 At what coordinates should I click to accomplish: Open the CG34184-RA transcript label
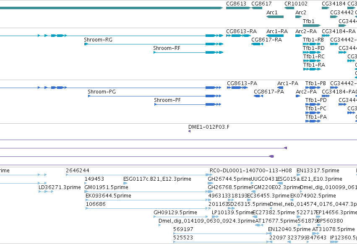click(x=339, y=31)
